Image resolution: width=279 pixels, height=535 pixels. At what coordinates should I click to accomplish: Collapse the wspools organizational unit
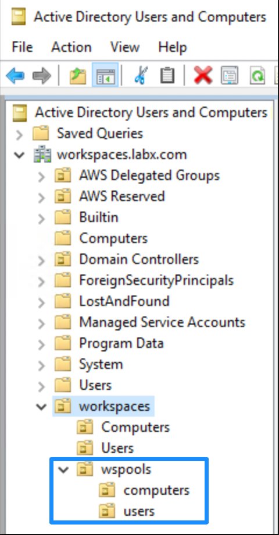pyautogui.click(x=63, y=470)
